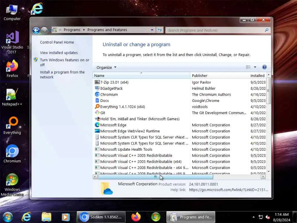Screen dimensions: 297x223
Task: Open Control Panel Home link
Action: (57, 42)
